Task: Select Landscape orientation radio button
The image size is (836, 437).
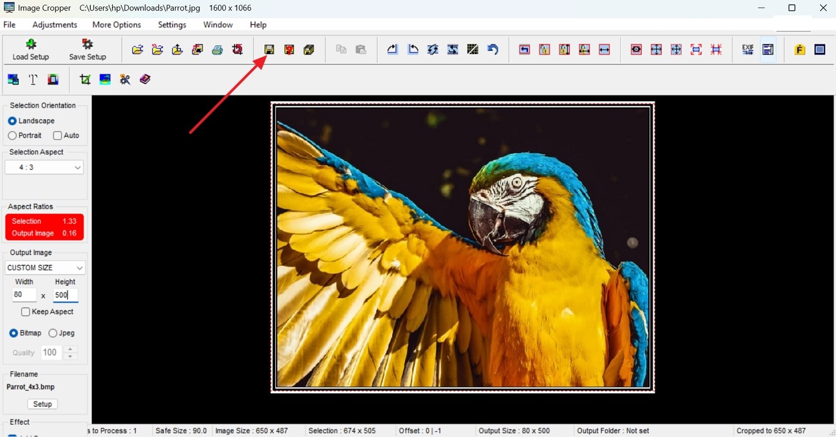Action: pos(12,121)
